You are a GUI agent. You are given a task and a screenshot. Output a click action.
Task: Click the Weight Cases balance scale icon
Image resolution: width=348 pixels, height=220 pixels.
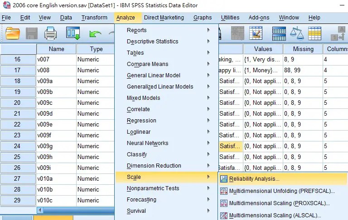pyautogui.click(x=297, y=33)
